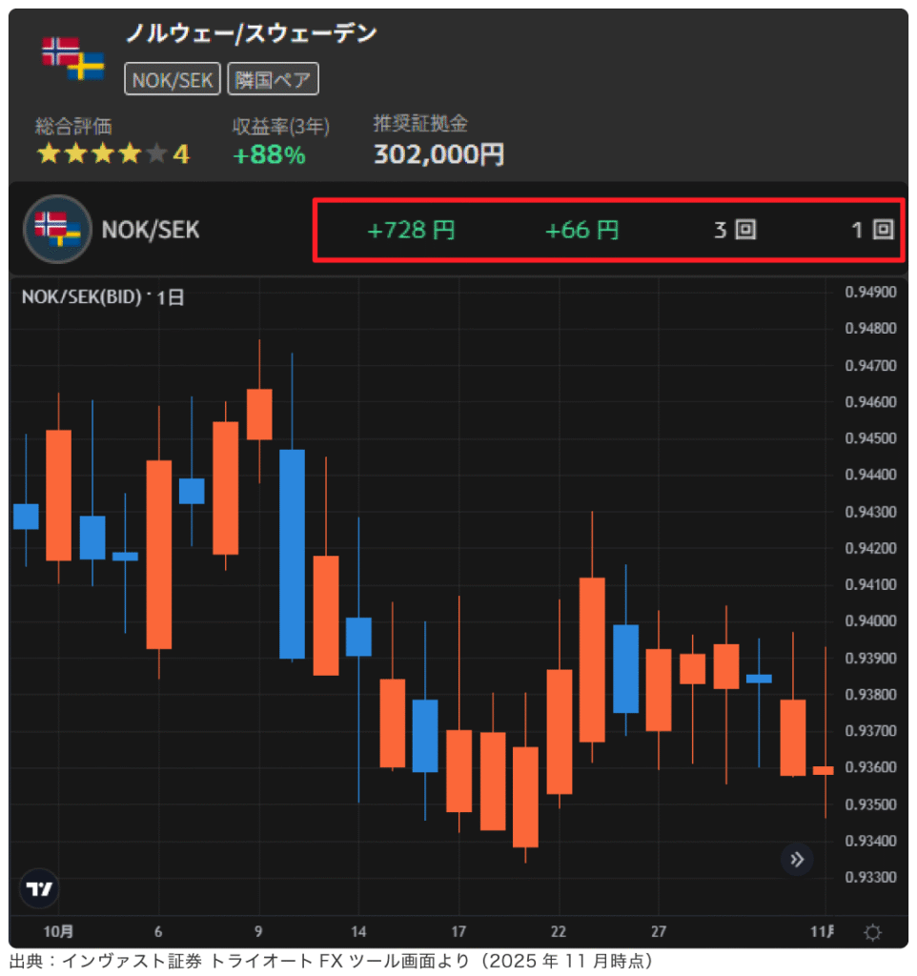Click the 22 date label on time axis
The image size is (917, 976).
(x=559, y=931)
